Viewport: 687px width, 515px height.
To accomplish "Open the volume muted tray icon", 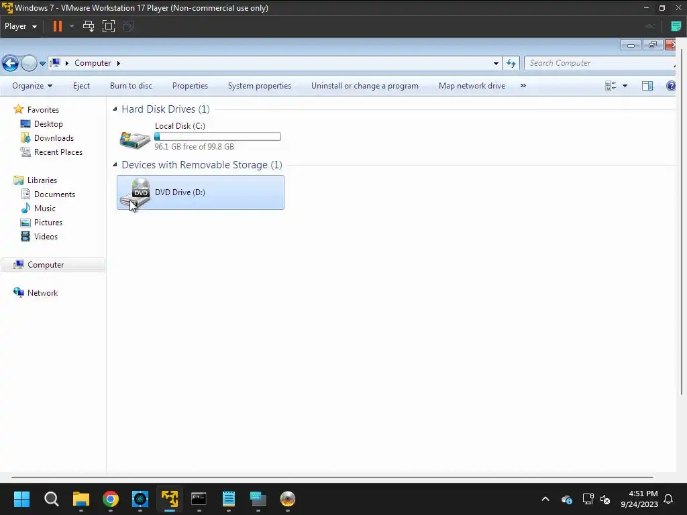I will coord(605,499).
